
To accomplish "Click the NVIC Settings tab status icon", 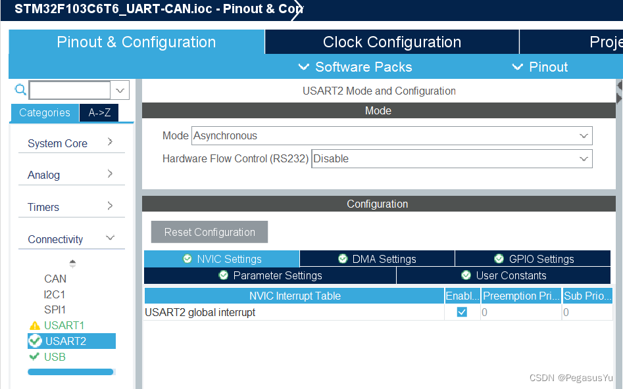I will (187, 259).
